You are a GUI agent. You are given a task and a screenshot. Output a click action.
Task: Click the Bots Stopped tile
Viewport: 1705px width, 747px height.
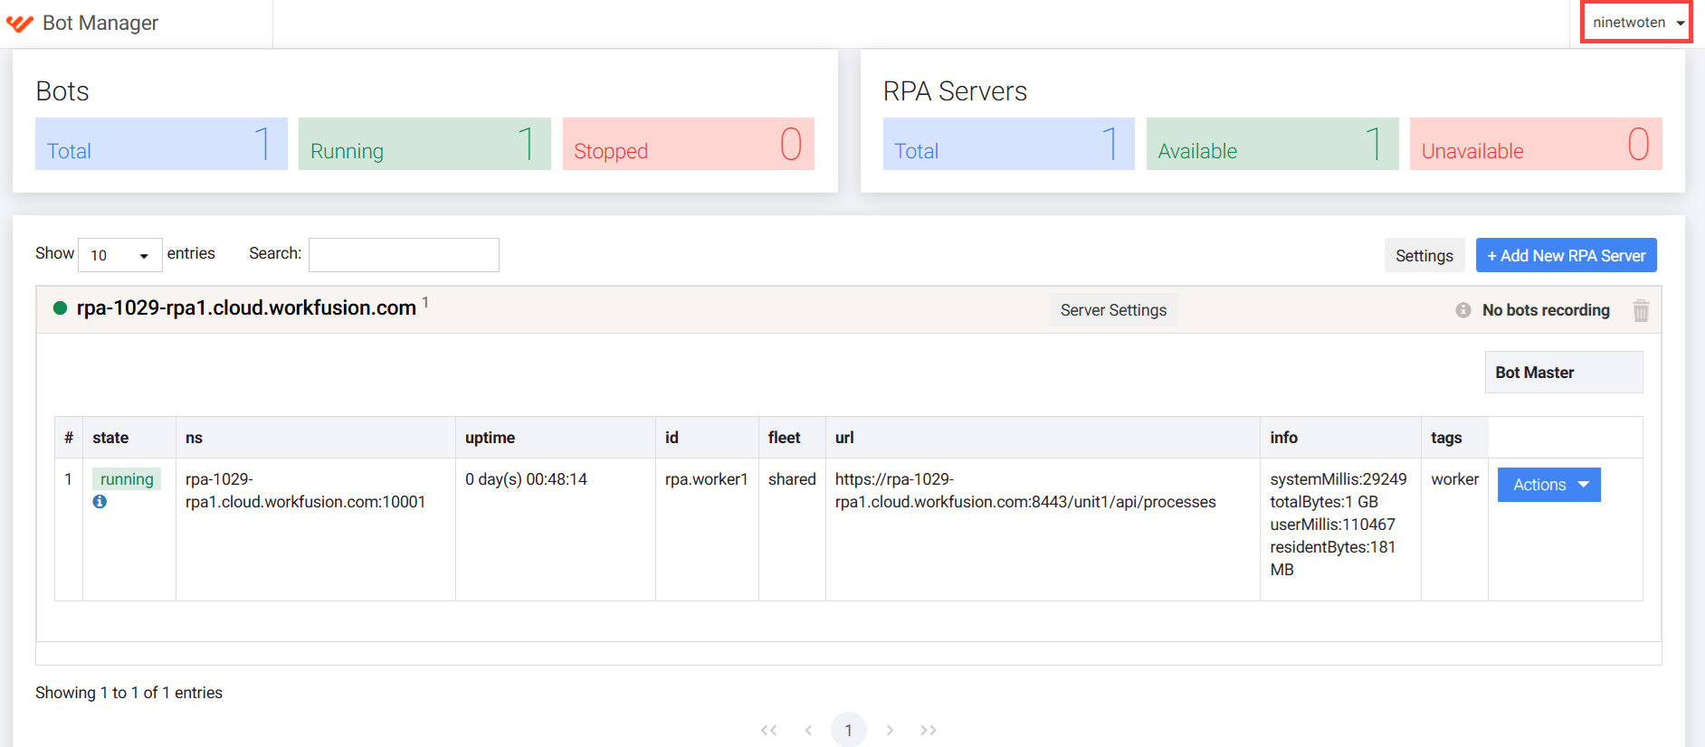coord(689,144)
